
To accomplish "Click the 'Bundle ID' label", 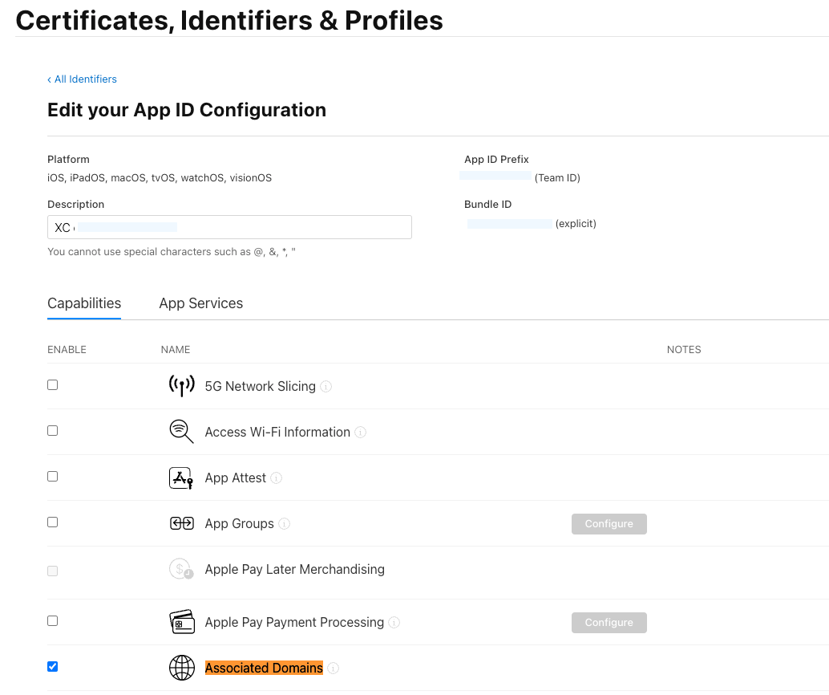I will point(488,205).
